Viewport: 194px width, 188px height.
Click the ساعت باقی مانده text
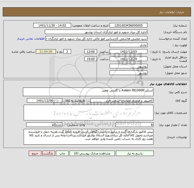(23, 52)
